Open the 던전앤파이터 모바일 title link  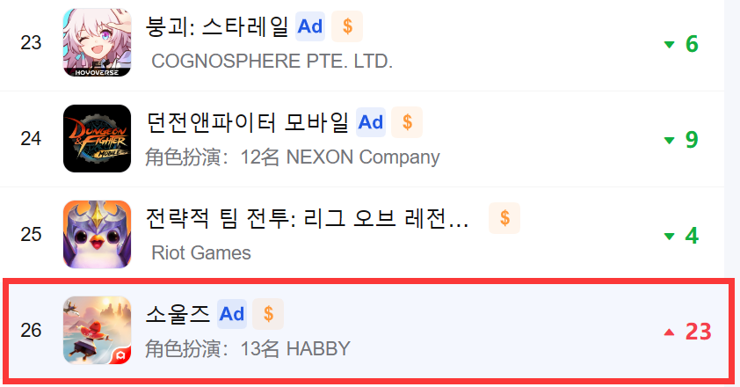pos(247,122)
